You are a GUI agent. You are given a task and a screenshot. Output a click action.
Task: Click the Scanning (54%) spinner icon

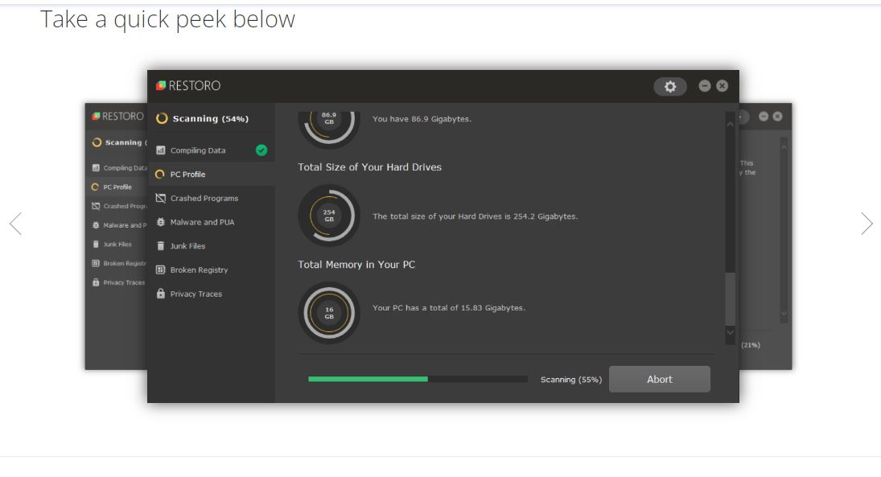pos(162,118)
